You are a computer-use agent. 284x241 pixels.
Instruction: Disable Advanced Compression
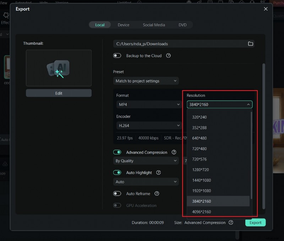pos(117,152)
